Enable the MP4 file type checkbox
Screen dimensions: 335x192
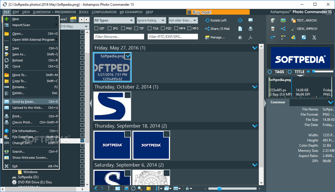tap(176, 28)
